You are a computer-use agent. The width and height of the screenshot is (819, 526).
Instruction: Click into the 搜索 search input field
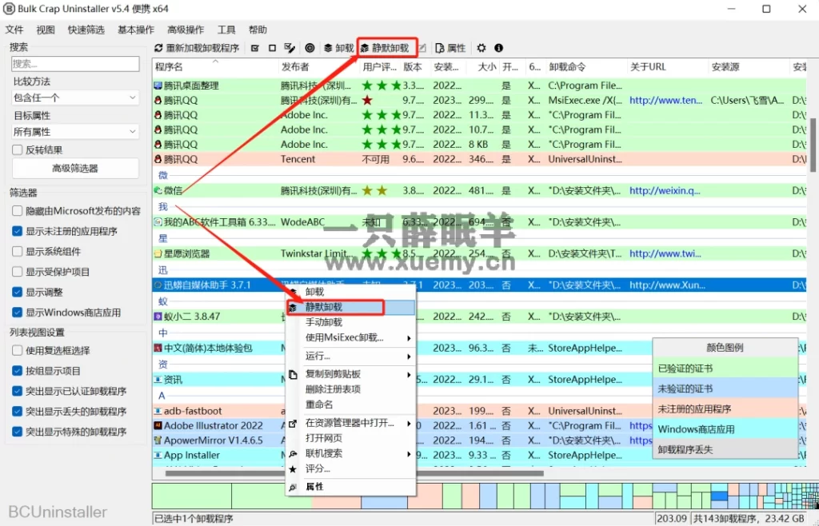coord(75,64)
